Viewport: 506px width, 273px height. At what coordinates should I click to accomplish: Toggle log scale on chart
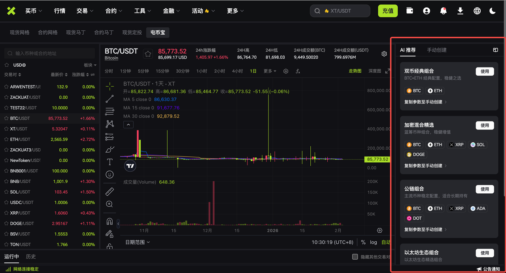coord(374,242)
